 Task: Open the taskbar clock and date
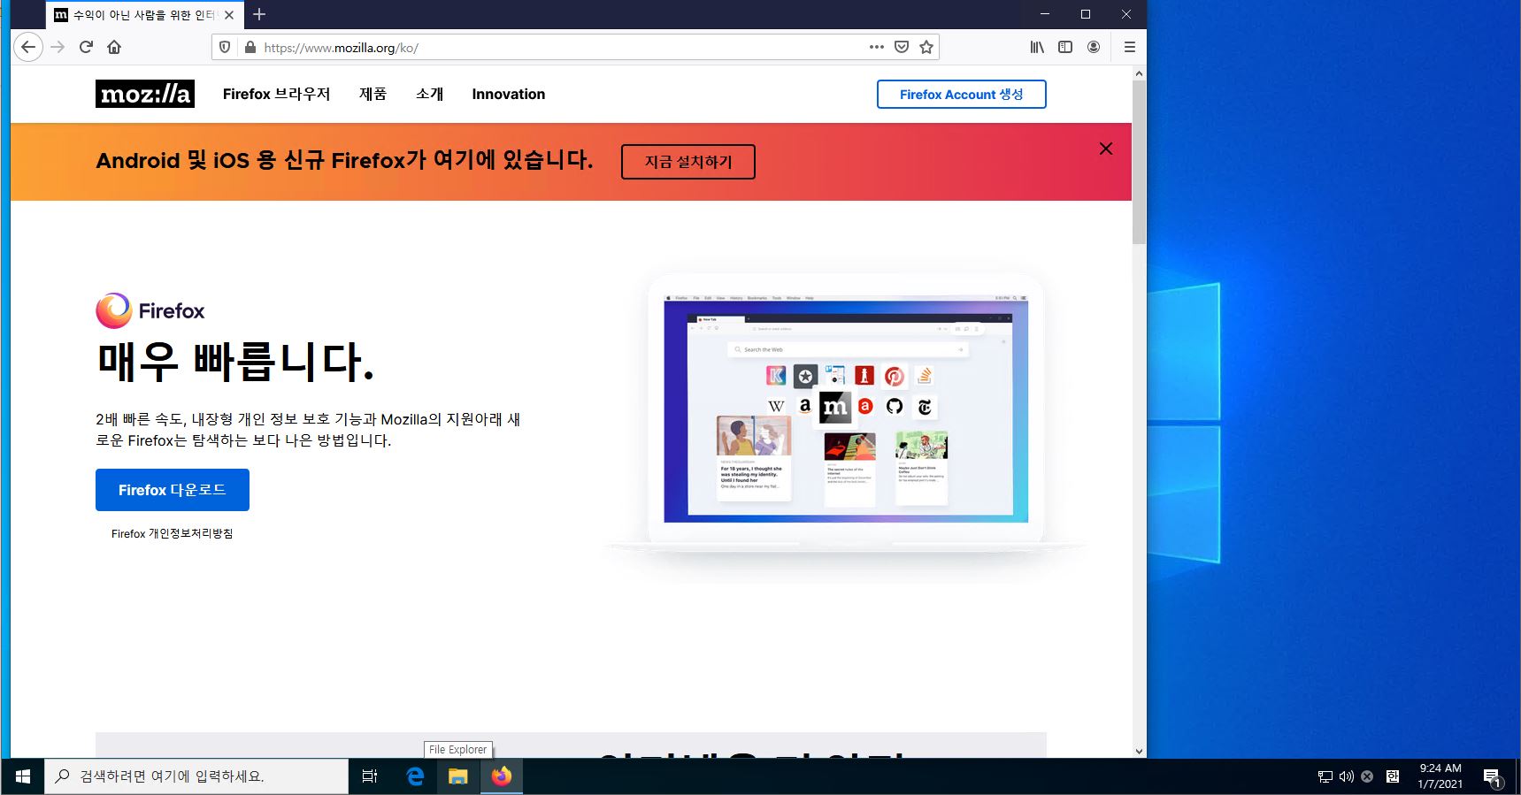[x=1440, y=776]
